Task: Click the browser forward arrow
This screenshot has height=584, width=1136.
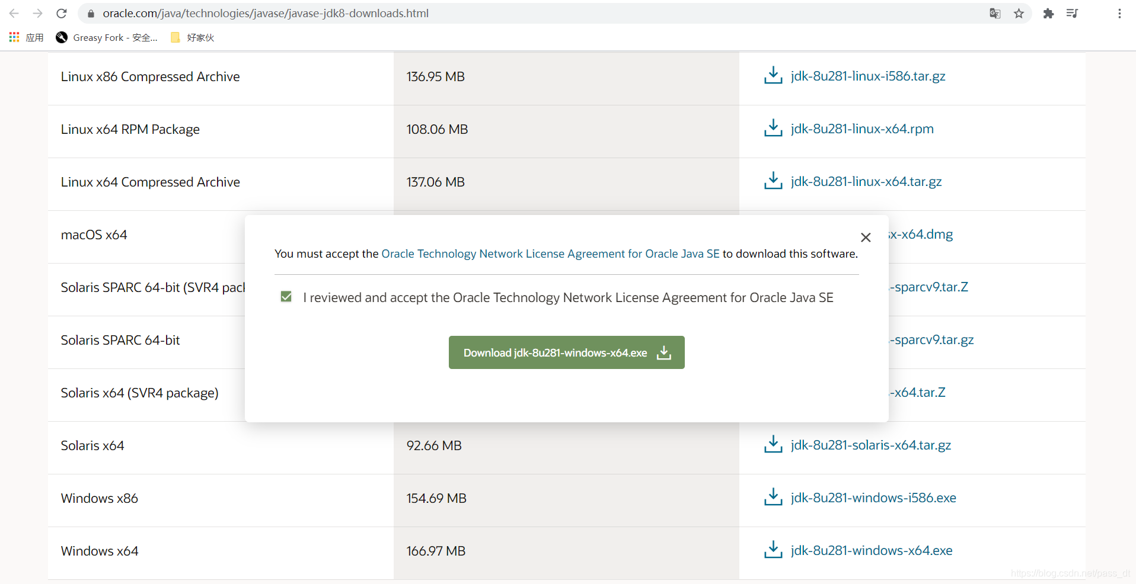Action: [x=38, y=13]
